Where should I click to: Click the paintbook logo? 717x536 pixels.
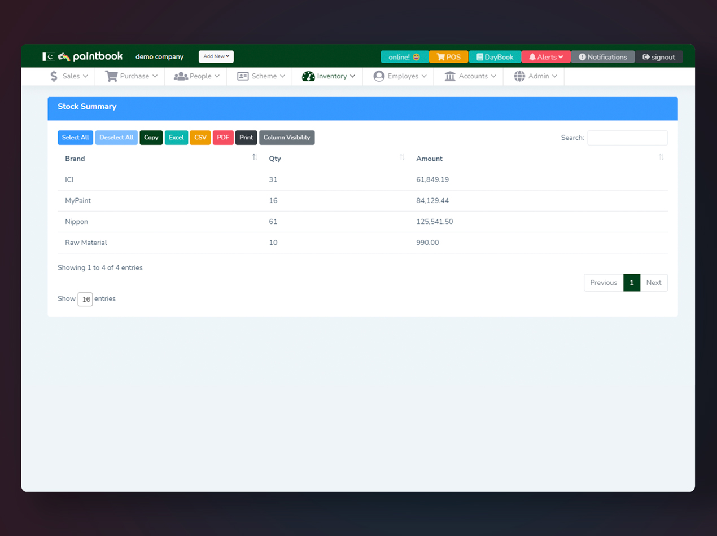tap(90, 56)
